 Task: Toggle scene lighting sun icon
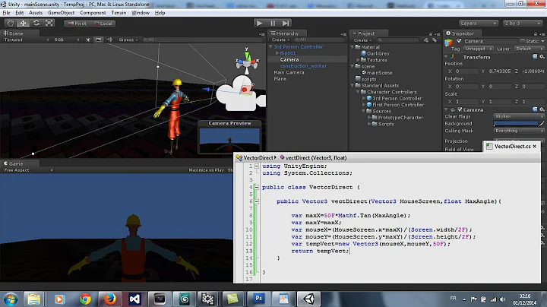(x=88, y=40)
